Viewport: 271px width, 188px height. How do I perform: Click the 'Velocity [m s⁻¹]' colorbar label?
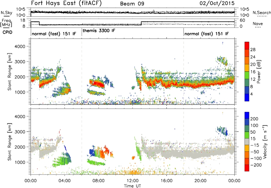[265, 142]
